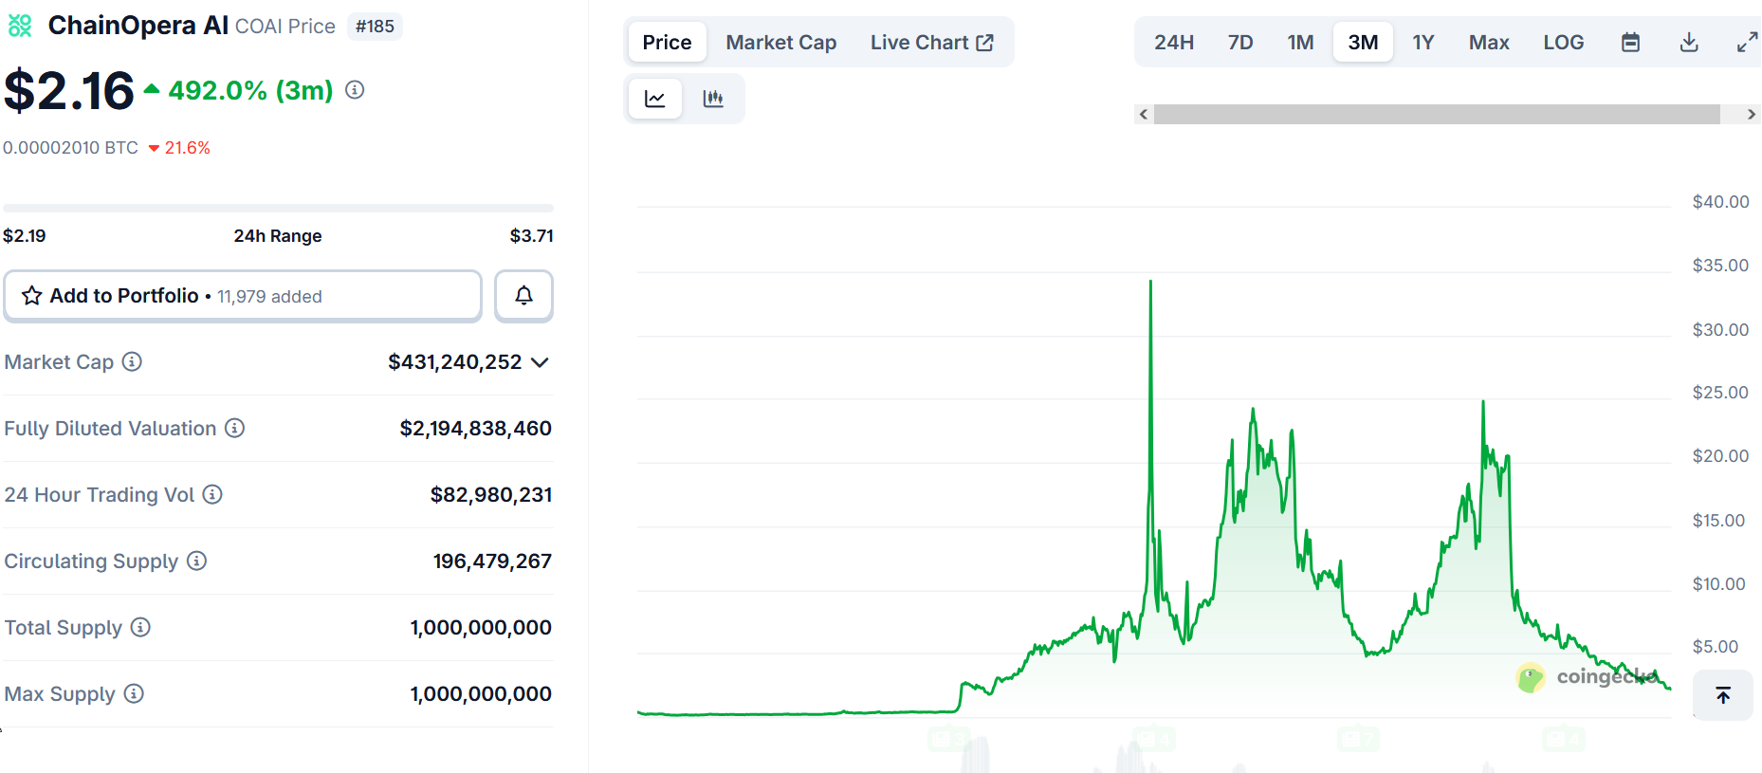Set chart range to 1Y
The width and height of the screenshot is (1762, 773).
click(x=1422, y=43)
